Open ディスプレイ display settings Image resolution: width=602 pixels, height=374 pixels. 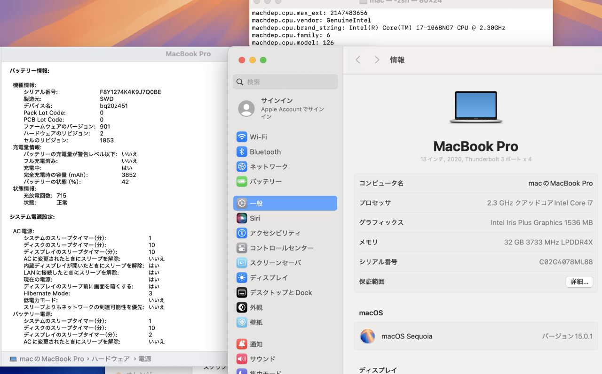click(x=269, y=278)
